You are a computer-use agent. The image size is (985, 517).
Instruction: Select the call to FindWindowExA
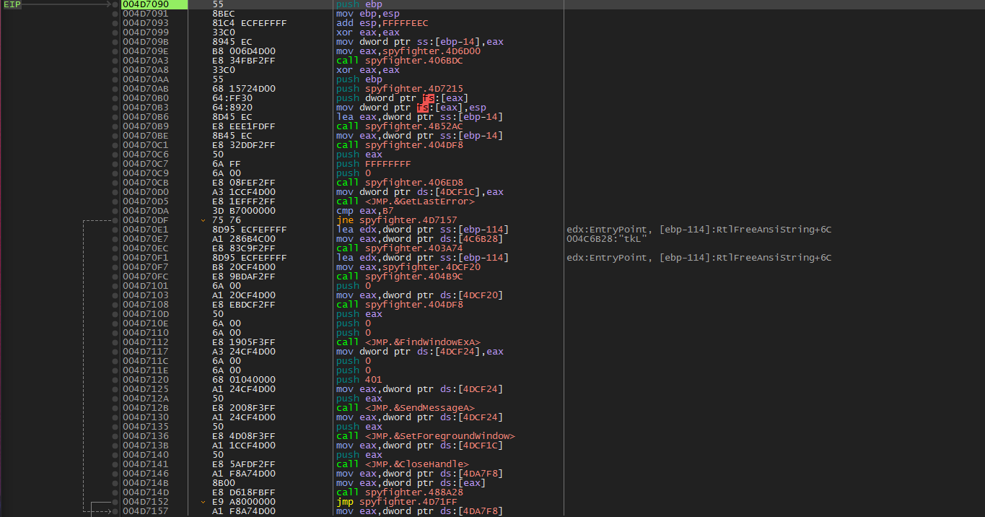pos(408,342)
